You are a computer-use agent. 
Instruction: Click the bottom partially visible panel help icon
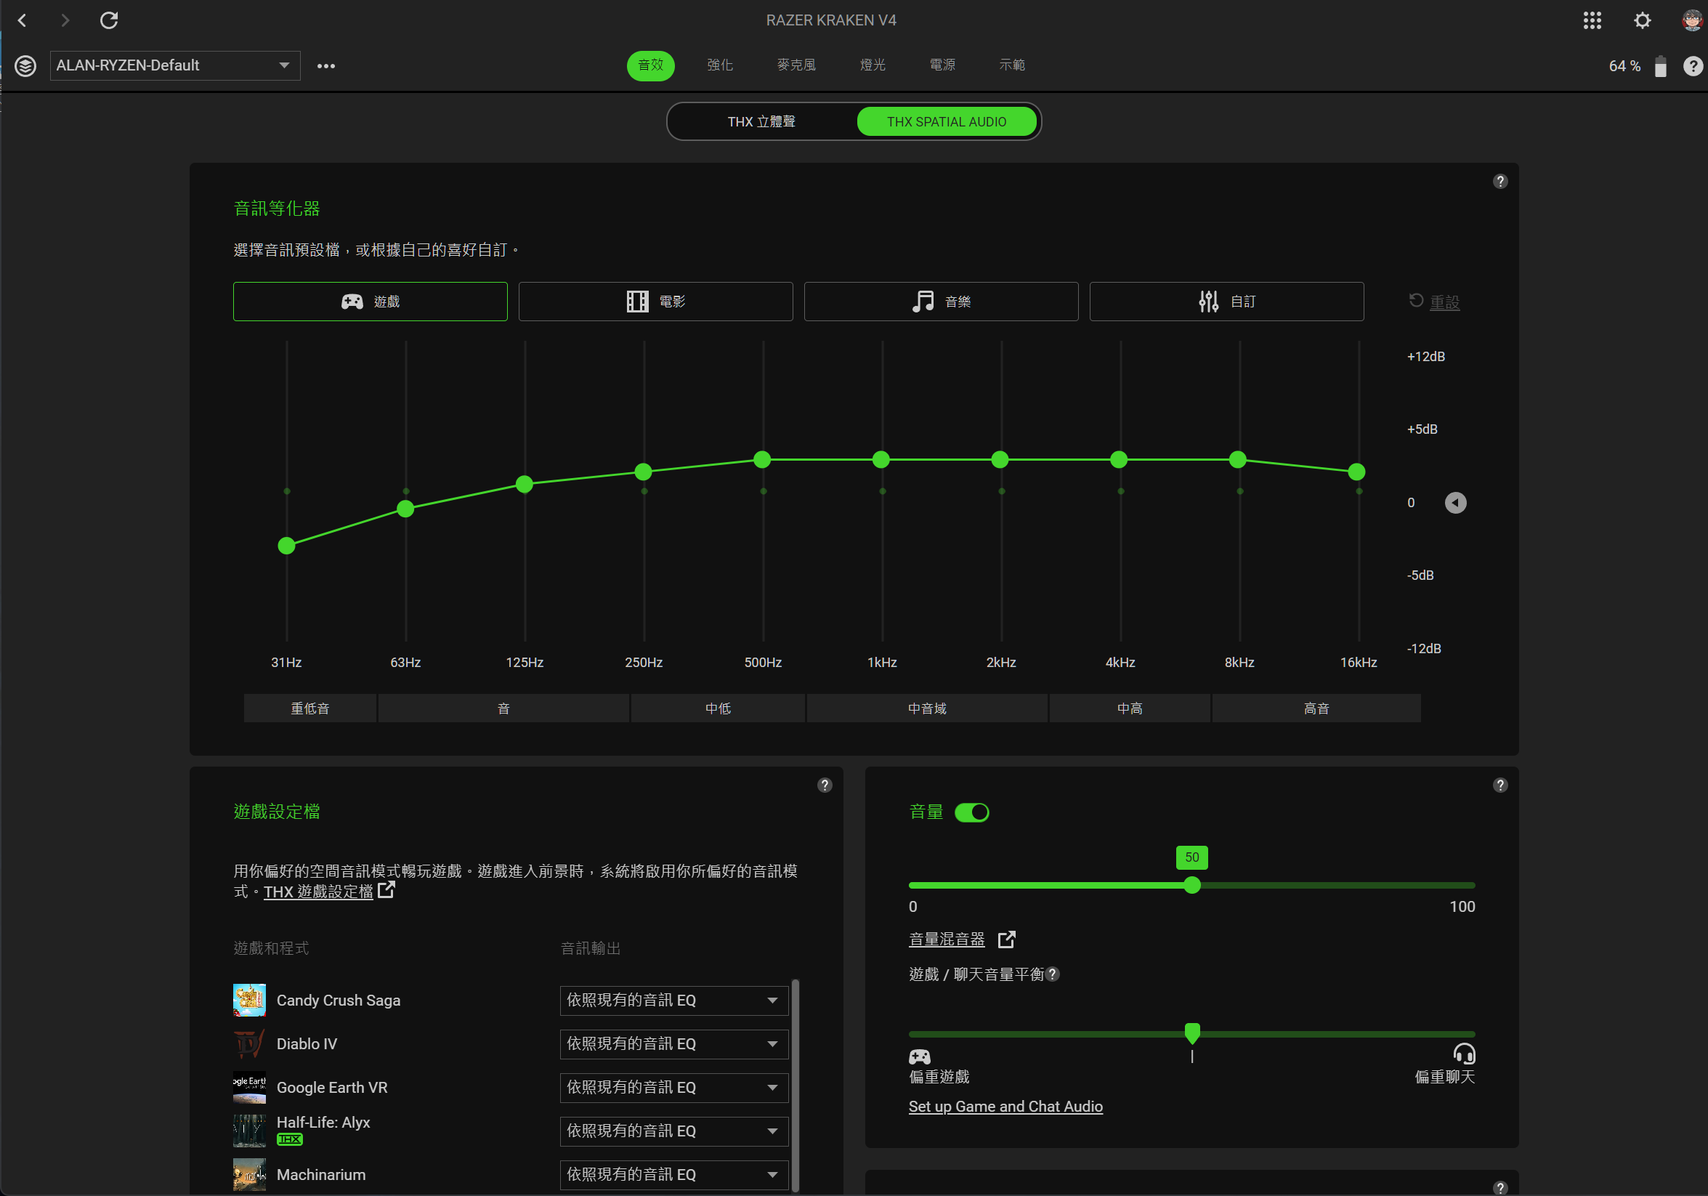tap(1499, 1188)
